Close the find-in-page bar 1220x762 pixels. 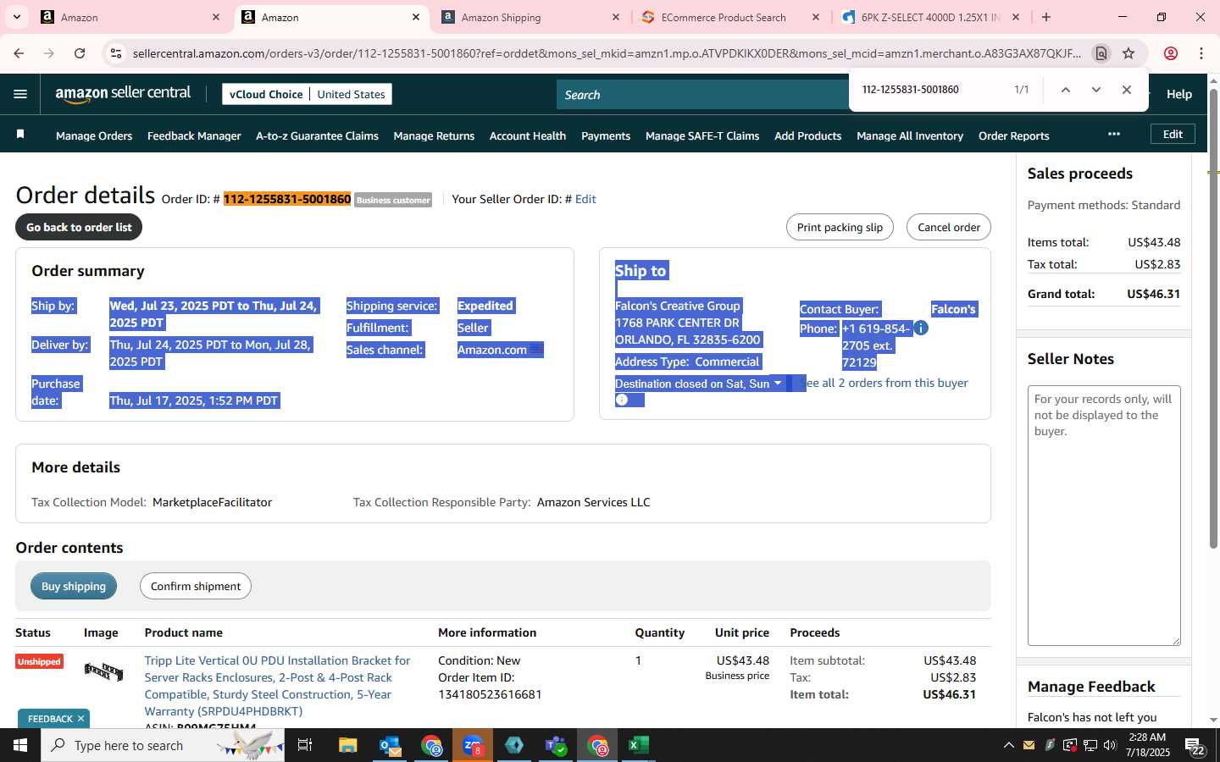(1127, 90)
